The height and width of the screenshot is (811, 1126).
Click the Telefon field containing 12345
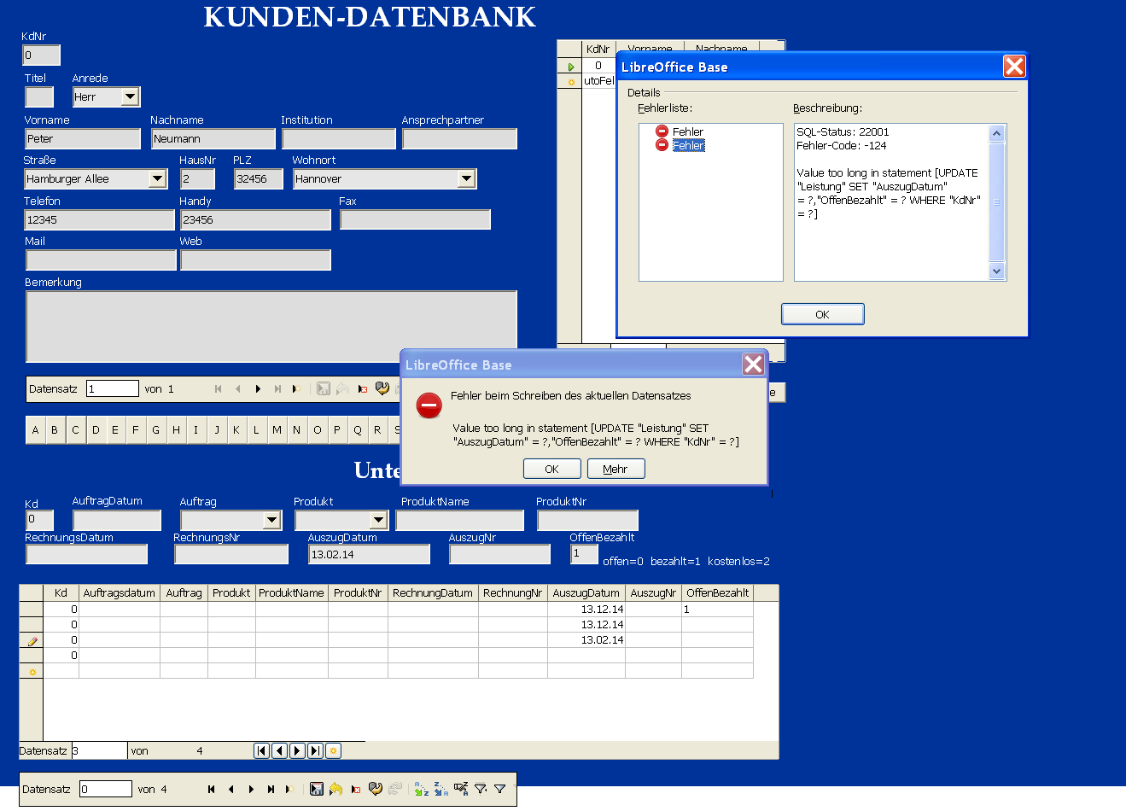point(100,219)
